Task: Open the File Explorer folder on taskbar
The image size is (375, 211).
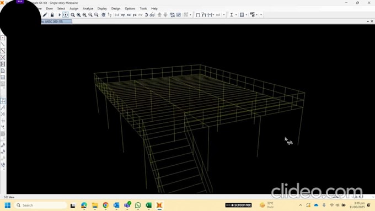Action: pyautogui.click(x=95, y=205)
